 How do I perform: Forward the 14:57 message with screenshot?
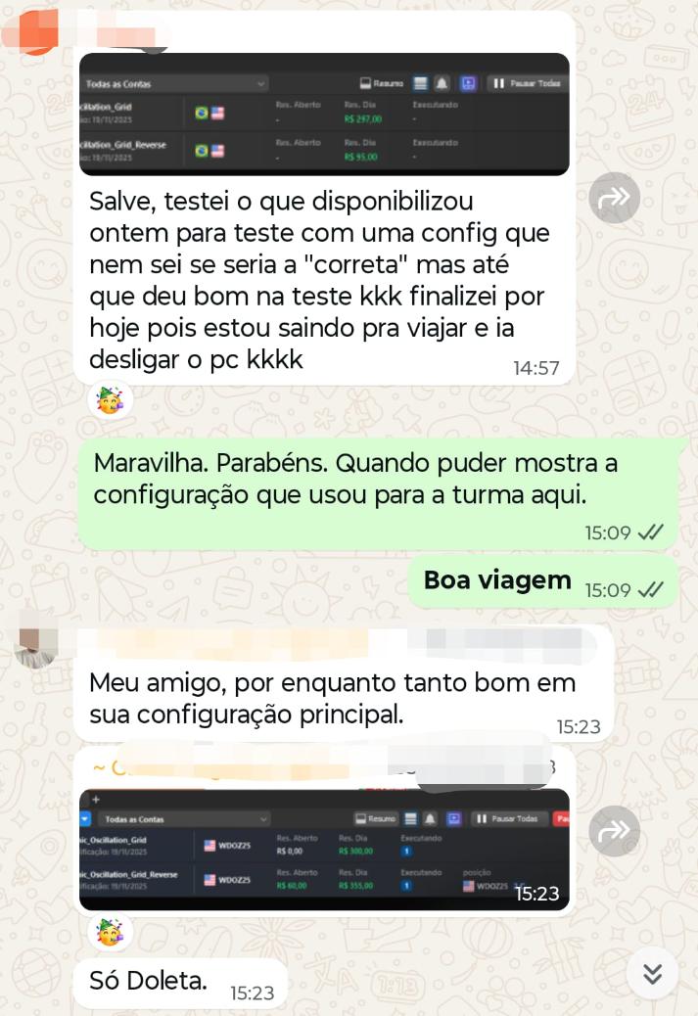(x=614, y=198)
